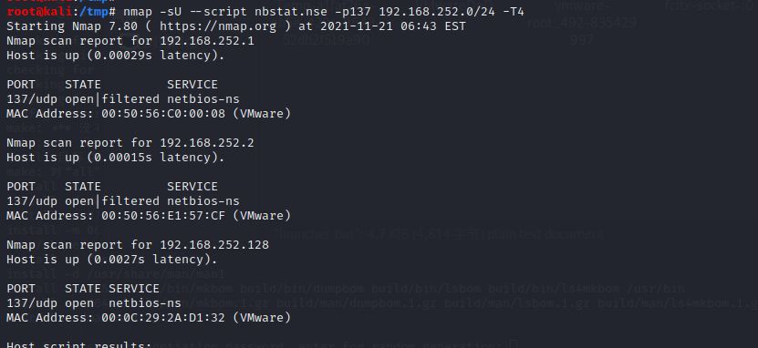758x348 pixels.
Task: Click the -T4 timing flag in command
Action: pos(514,11)
